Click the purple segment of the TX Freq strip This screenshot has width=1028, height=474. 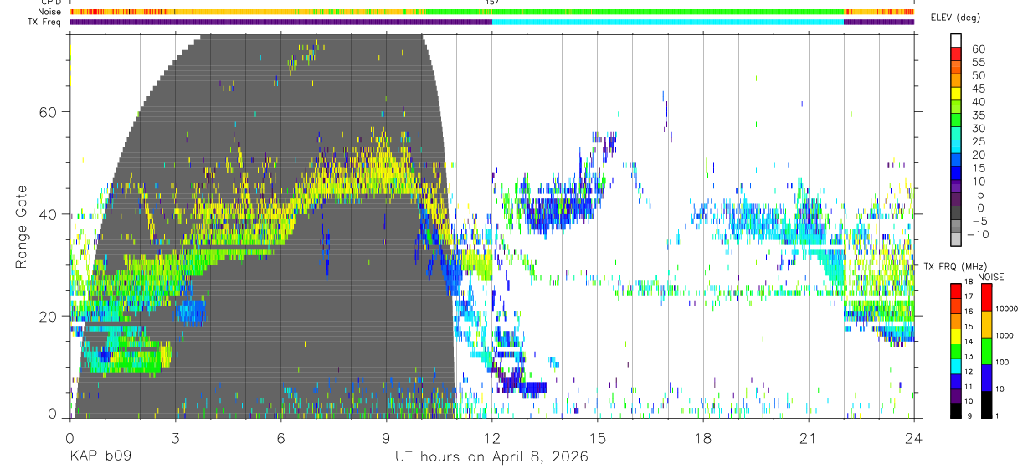tap(280, 22)
